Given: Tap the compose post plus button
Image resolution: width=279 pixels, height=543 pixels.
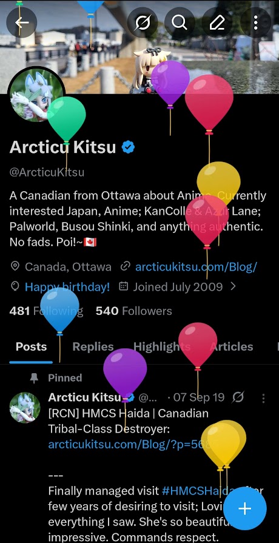Looking at the screenshot, I should (244, 508).
